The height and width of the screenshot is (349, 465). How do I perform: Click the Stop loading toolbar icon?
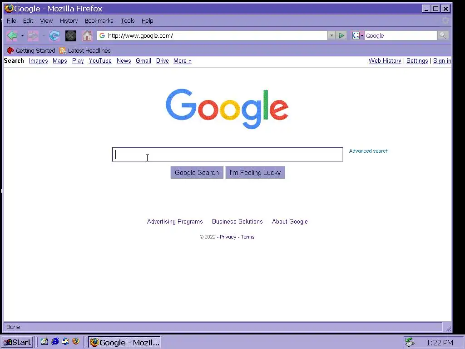pyautogui.click(x=70, y=36)
